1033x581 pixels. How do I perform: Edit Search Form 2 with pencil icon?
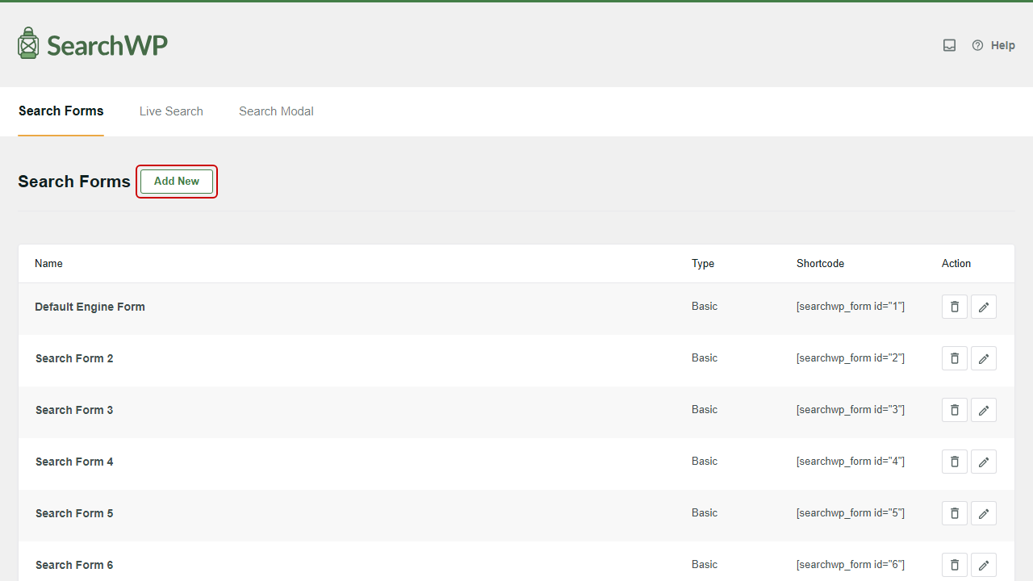pos(984,358)
